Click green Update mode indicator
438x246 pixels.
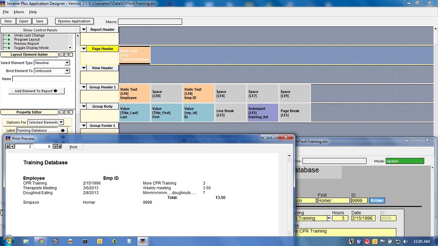[405, 161]
